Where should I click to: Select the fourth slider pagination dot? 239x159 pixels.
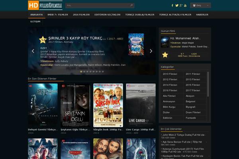[90, 72]
